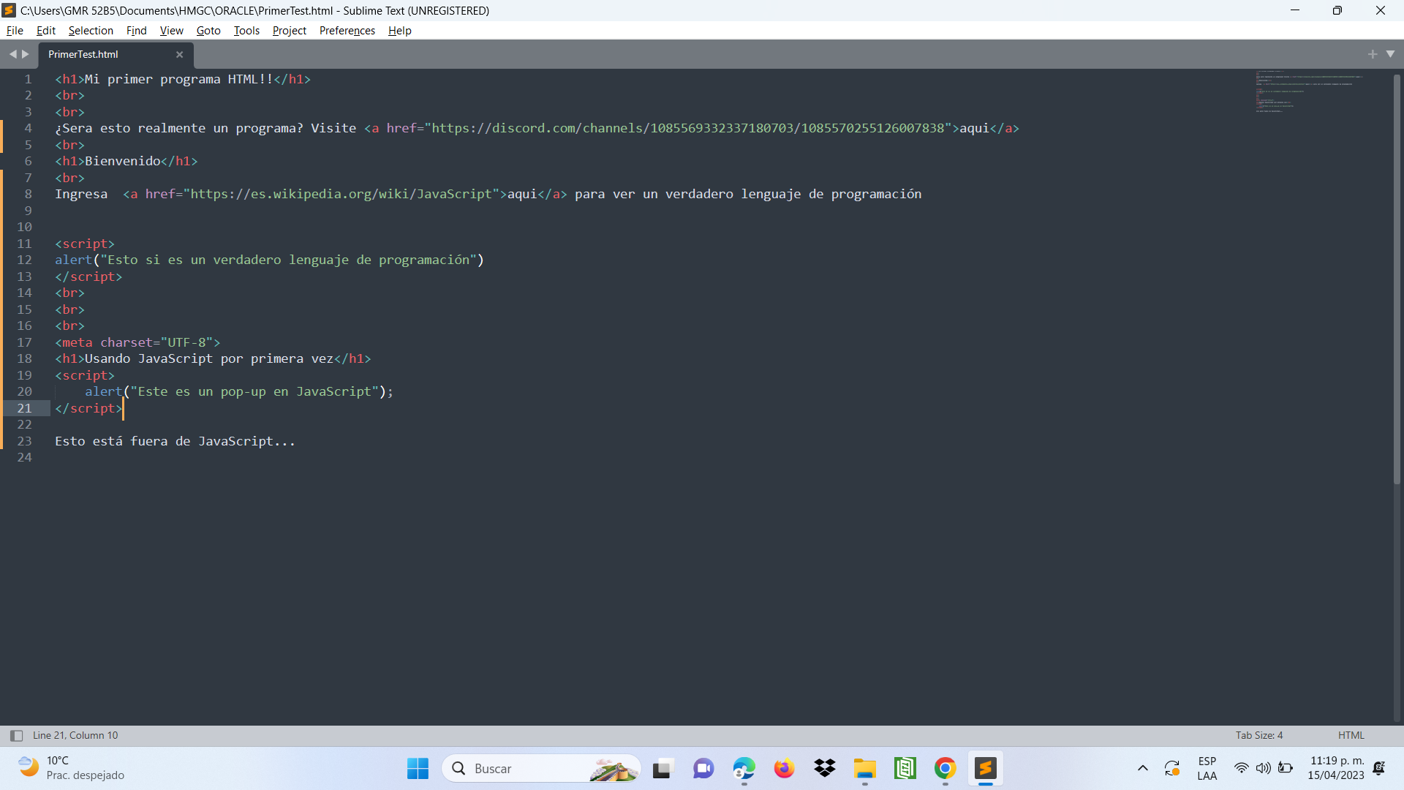Open Task View from the taskbar

click(662, 768)
